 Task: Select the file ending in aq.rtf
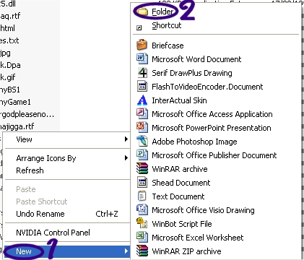[x=10, y=16]
